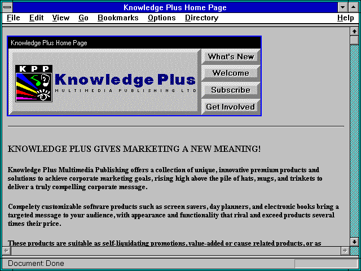
Task: Click the horizontal scrollbar left arrow
Action: coord(6,251)
